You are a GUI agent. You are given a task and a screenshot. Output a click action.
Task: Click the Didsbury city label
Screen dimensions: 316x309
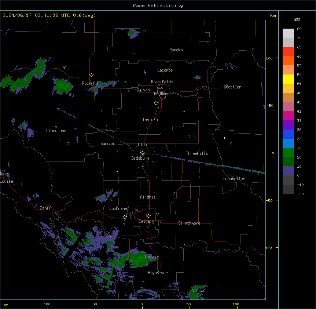click(x=140, y=158)
